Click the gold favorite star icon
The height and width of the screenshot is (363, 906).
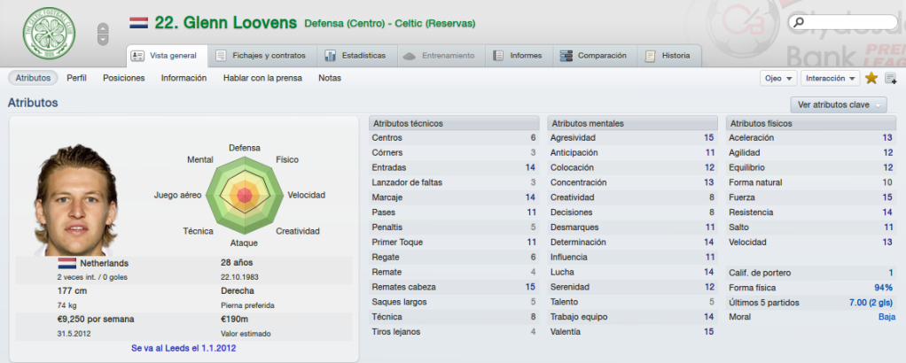point(871,78)
